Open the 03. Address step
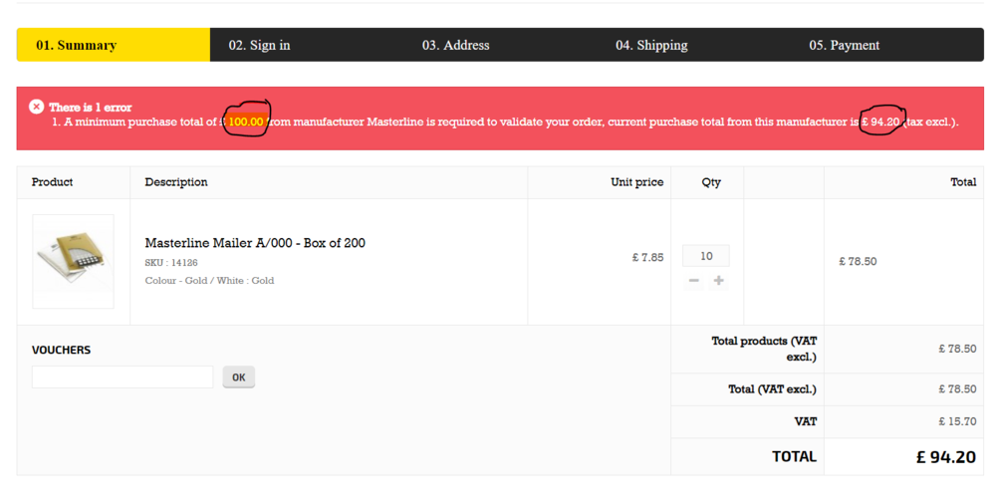The height and width of the screenshot is (500, 996). 455,45
